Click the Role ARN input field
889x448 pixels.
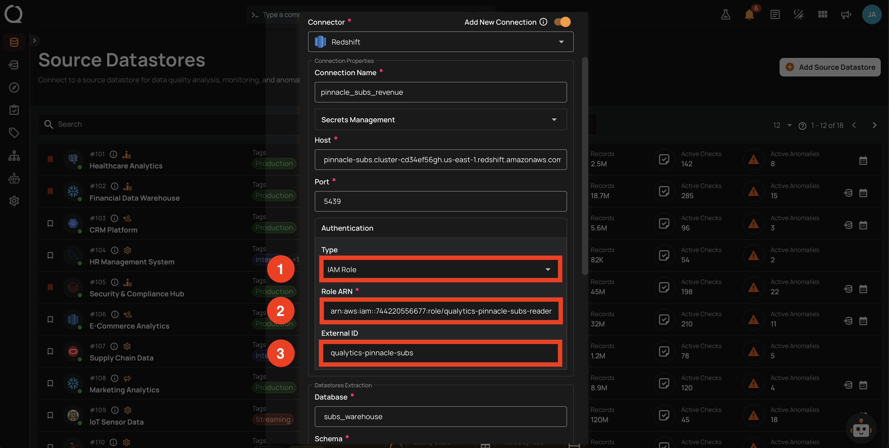point(441,311)
